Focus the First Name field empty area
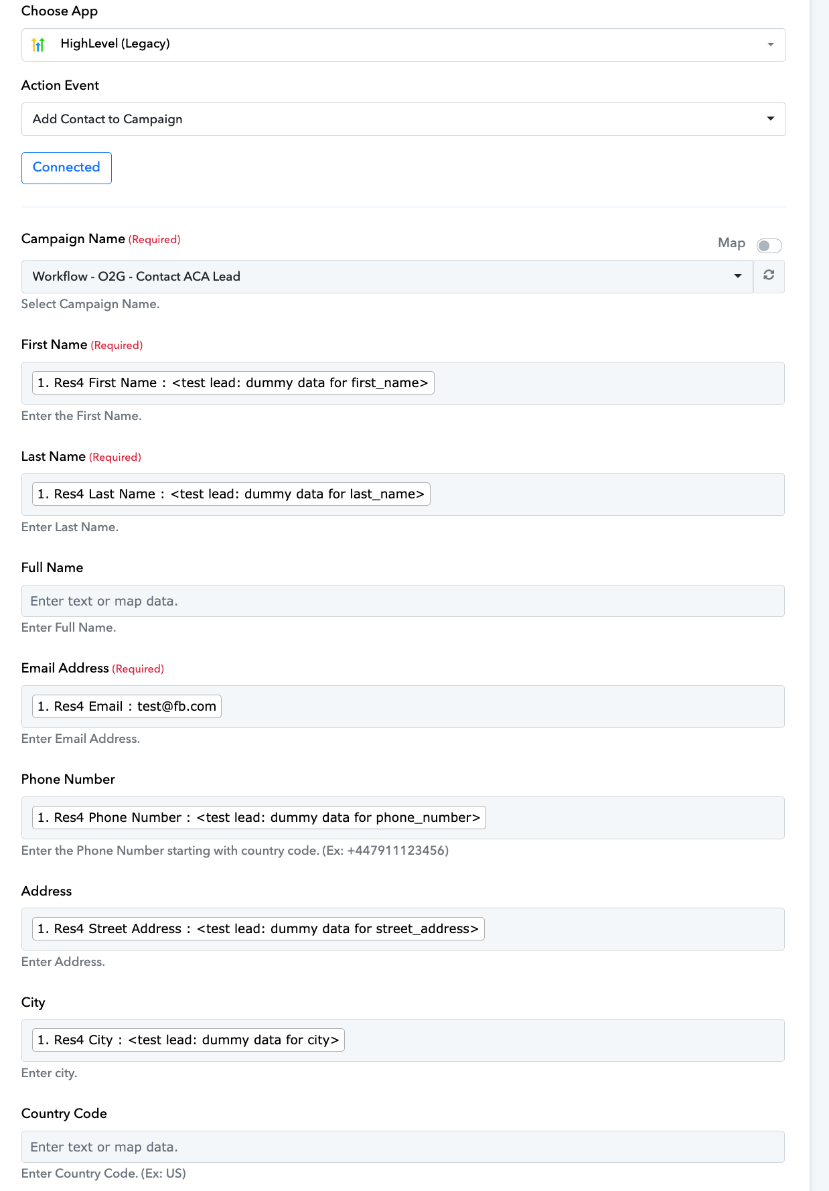The width and height of the screenshot is (829, 1191). (609, 383)
